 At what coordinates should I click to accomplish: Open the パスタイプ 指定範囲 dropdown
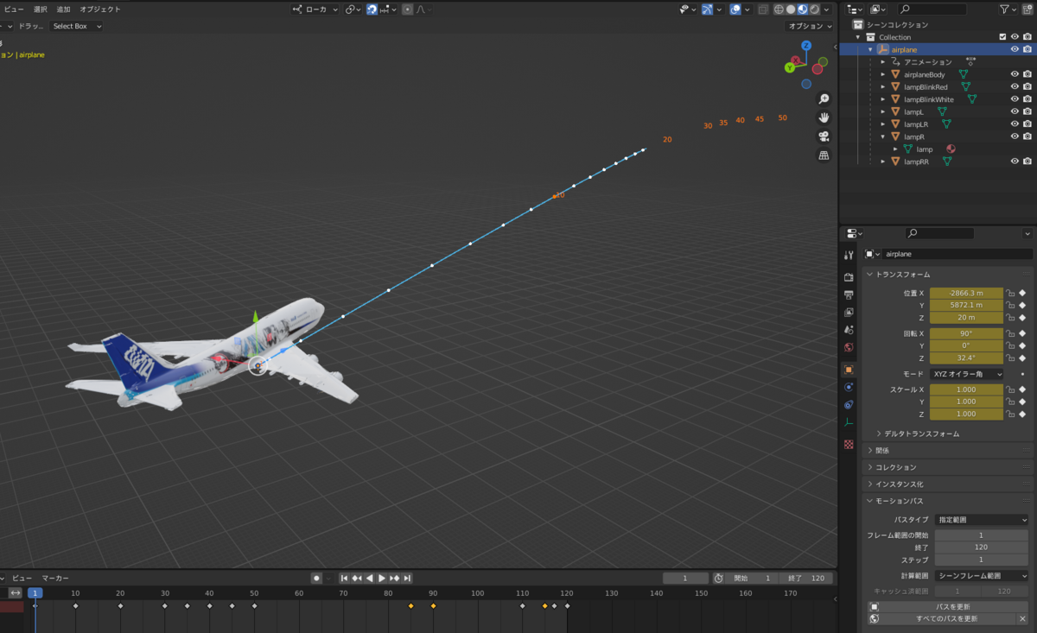tap(982, 520)
